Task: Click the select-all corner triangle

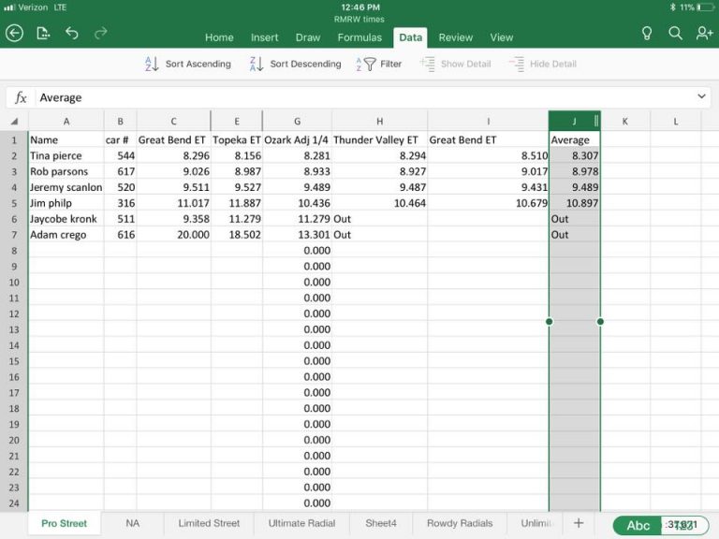Action: click(x=14, y=122)
